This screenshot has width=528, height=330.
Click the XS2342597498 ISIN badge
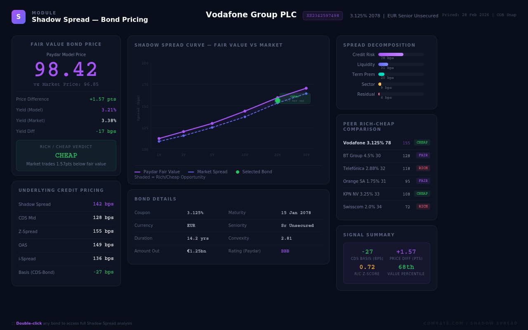pyautogui.click(x=323, y=16)
